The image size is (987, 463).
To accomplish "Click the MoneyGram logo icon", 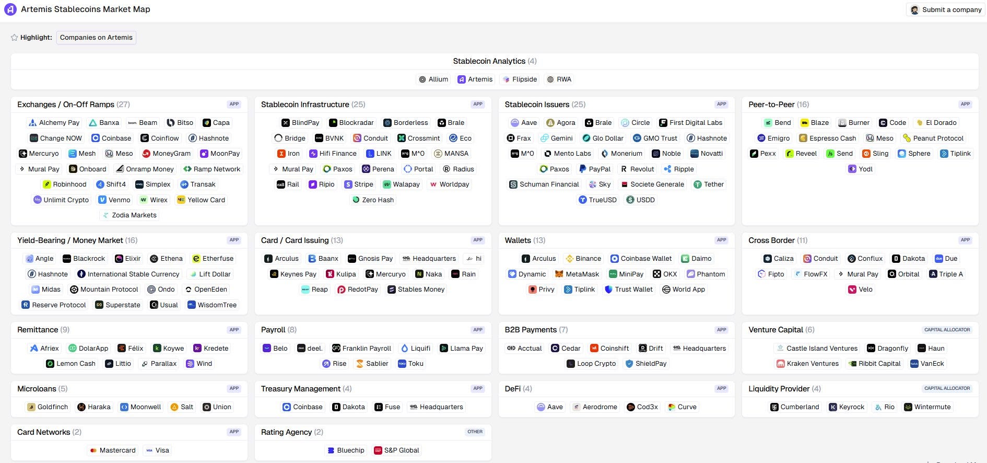I will pyautogui.click(x=147, y=154).
